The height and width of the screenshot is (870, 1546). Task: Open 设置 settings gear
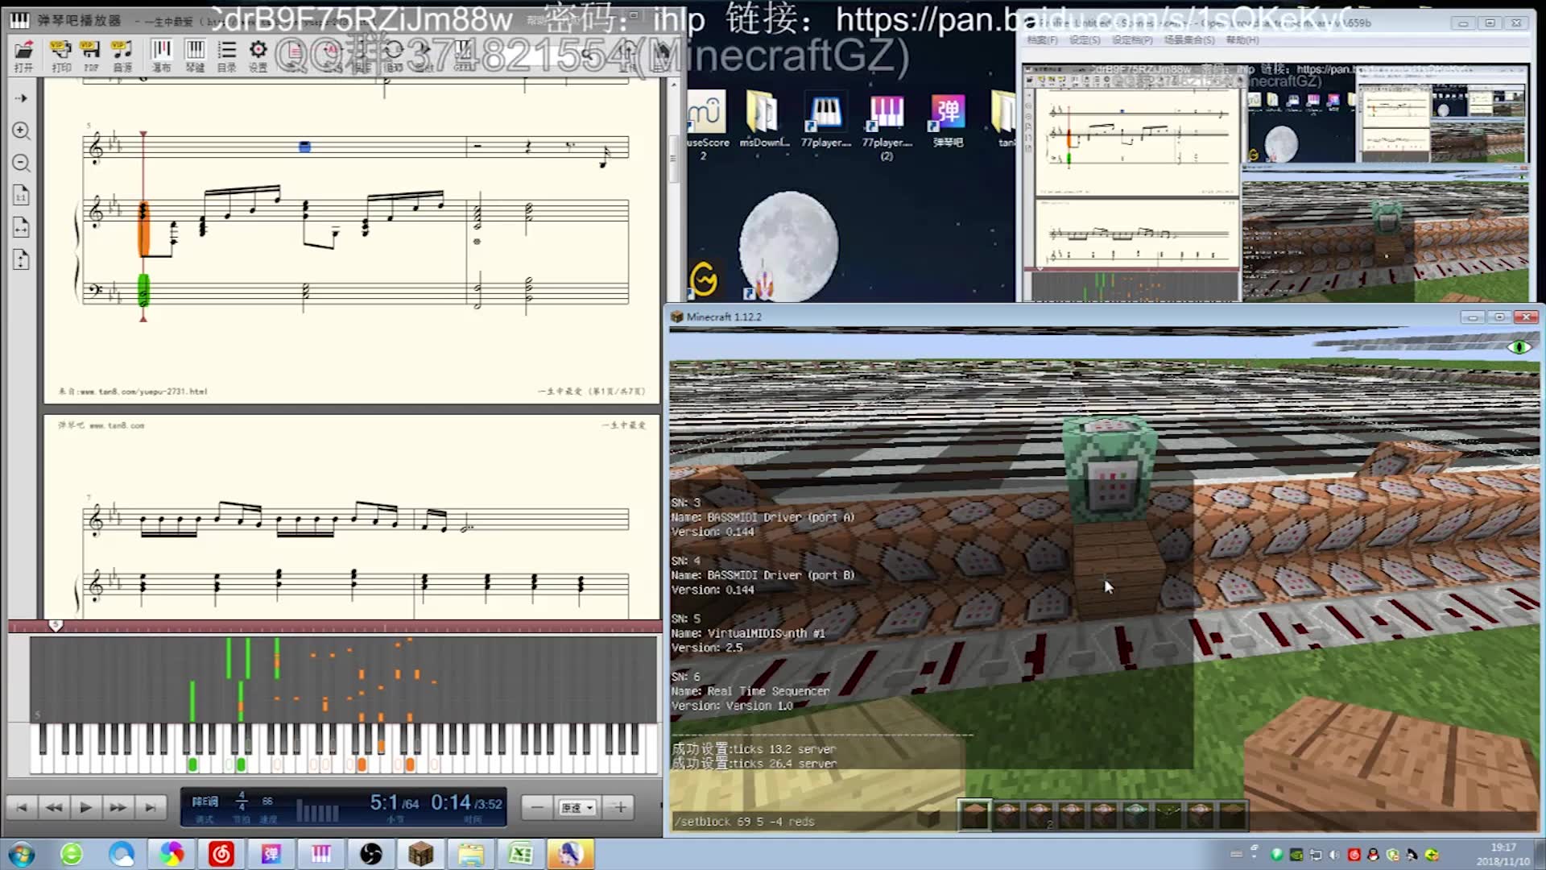tap(258, 56)
